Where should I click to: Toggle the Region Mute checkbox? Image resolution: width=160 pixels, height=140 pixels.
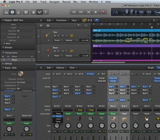click(x=18, y=24)
